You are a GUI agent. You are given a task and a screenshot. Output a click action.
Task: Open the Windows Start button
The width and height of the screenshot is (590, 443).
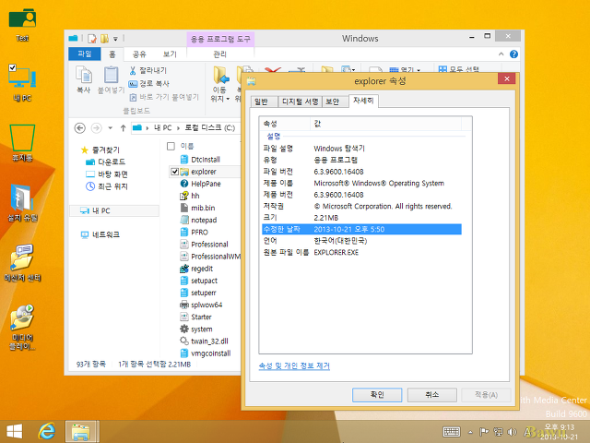[15, 431]
